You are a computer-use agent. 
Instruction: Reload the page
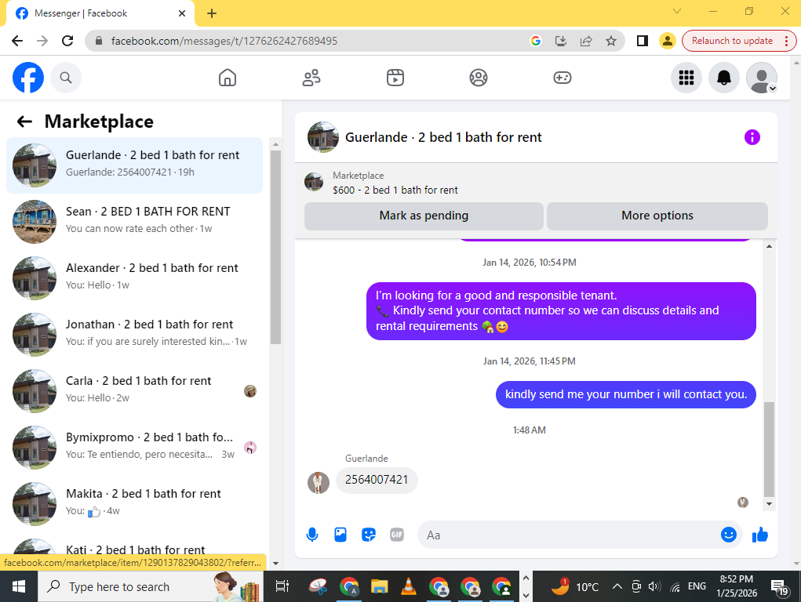click(67, 41)
